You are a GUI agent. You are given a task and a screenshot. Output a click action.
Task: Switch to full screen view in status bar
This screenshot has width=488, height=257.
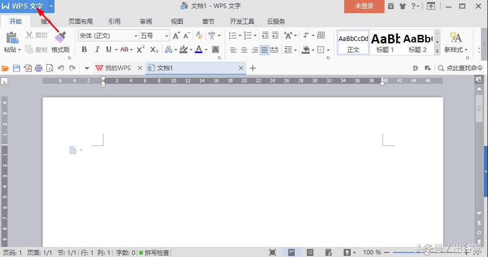(x=273, y=252)
